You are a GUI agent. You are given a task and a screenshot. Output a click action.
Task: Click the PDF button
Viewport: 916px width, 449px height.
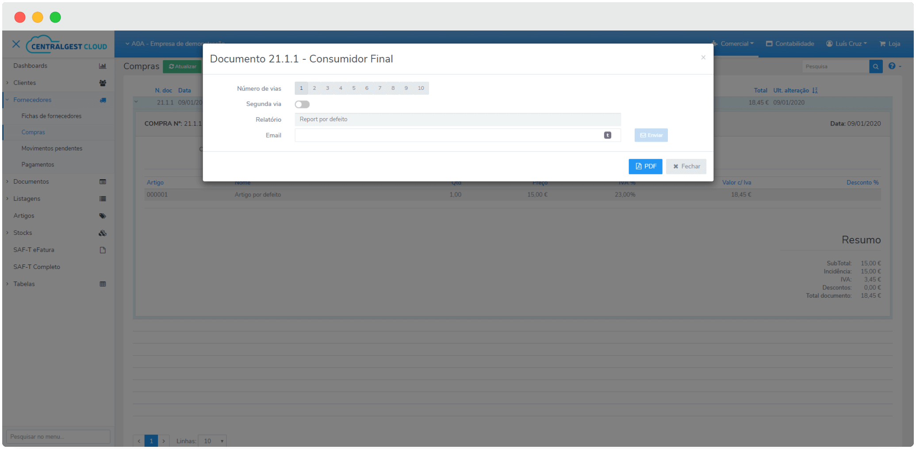645,166
